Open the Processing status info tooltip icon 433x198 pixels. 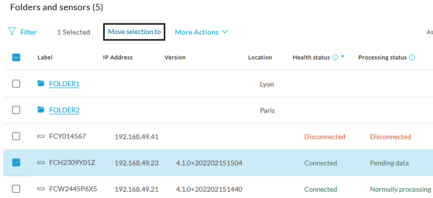pyautogui.click(x=412, y=57)
